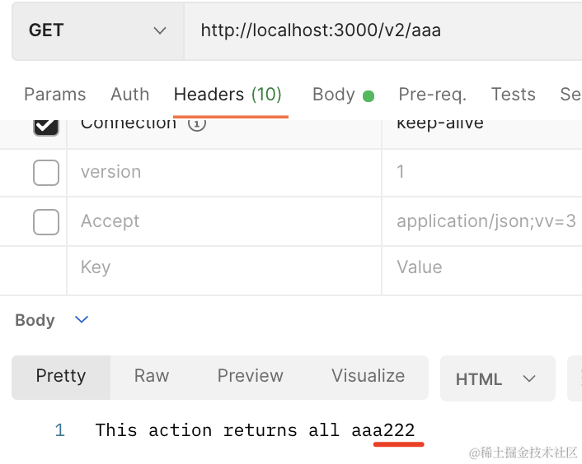The image size is (582, 464).
Task: Switch to the Tests tab
Action: click(x=513, y=95)
